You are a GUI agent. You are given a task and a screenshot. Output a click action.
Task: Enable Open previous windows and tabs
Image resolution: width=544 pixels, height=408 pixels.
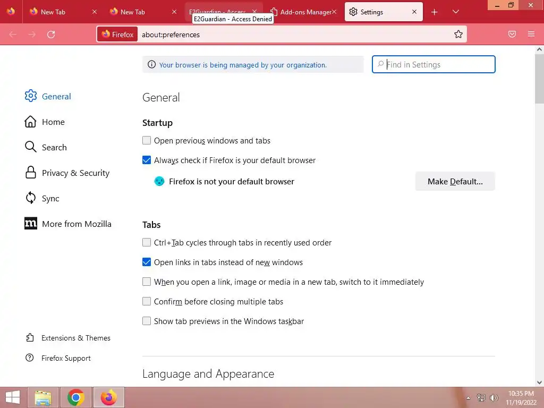click(x=147, y=140)
